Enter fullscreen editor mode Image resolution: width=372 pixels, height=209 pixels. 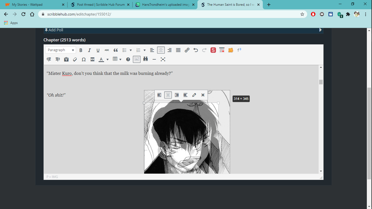163,59
